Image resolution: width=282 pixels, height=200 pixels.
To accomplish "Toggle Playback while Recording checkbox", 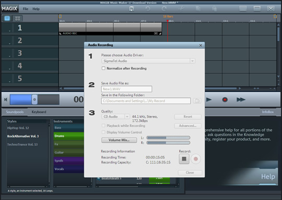I will click(103, 126).
